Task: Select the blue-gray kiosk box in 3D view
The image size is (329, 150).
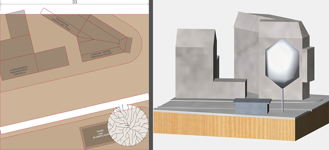Action: (x=252, y=106)
